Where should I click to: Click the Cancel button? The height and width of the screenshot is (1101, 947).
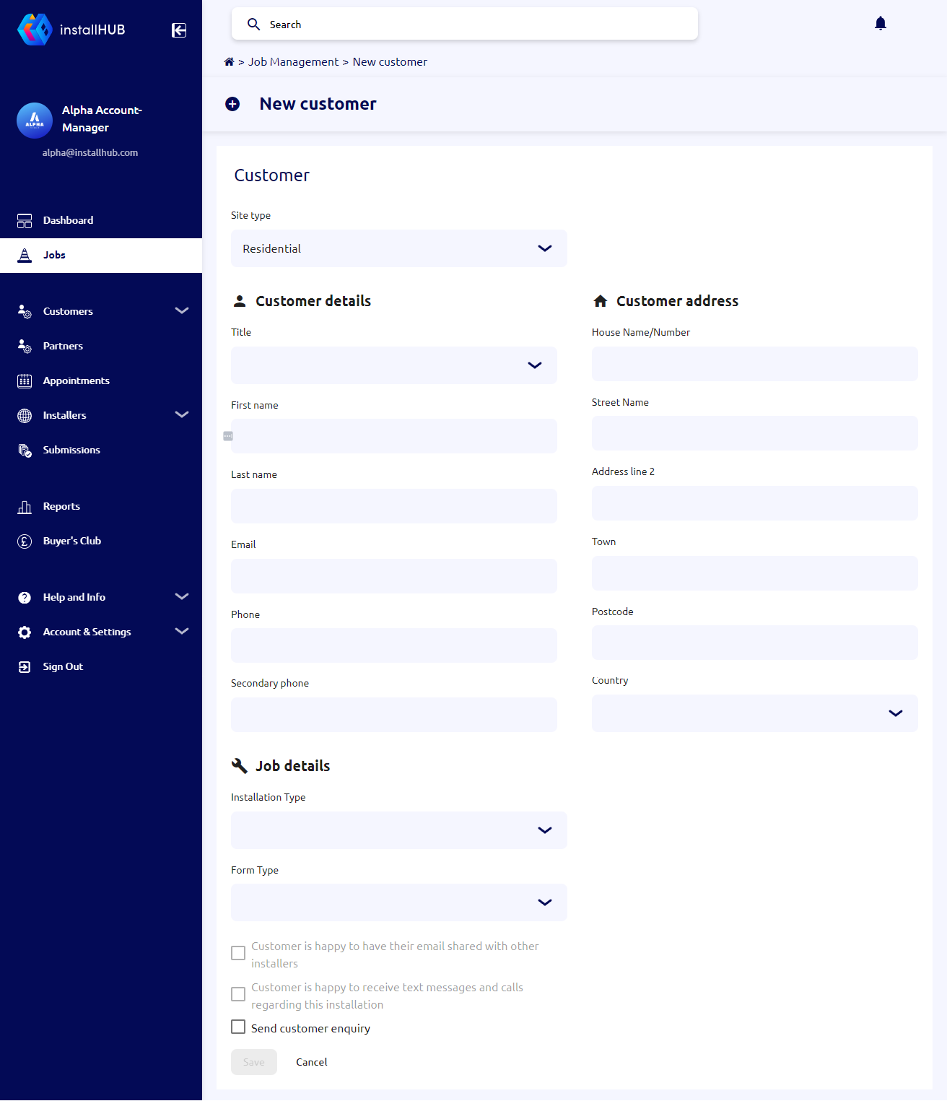coord(311,1061)
